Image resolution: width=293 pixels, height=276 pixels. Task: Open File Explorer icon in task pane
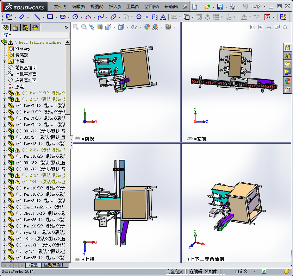point(287,64)
